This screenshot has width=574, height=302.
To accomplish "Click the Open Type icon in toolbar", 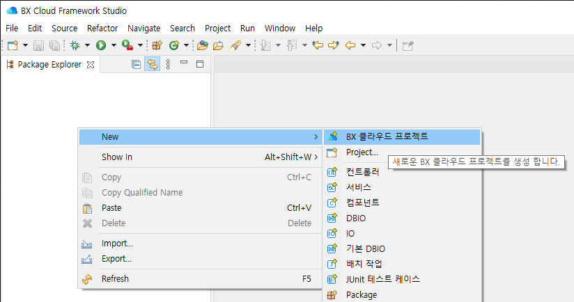I will (203, 45).
